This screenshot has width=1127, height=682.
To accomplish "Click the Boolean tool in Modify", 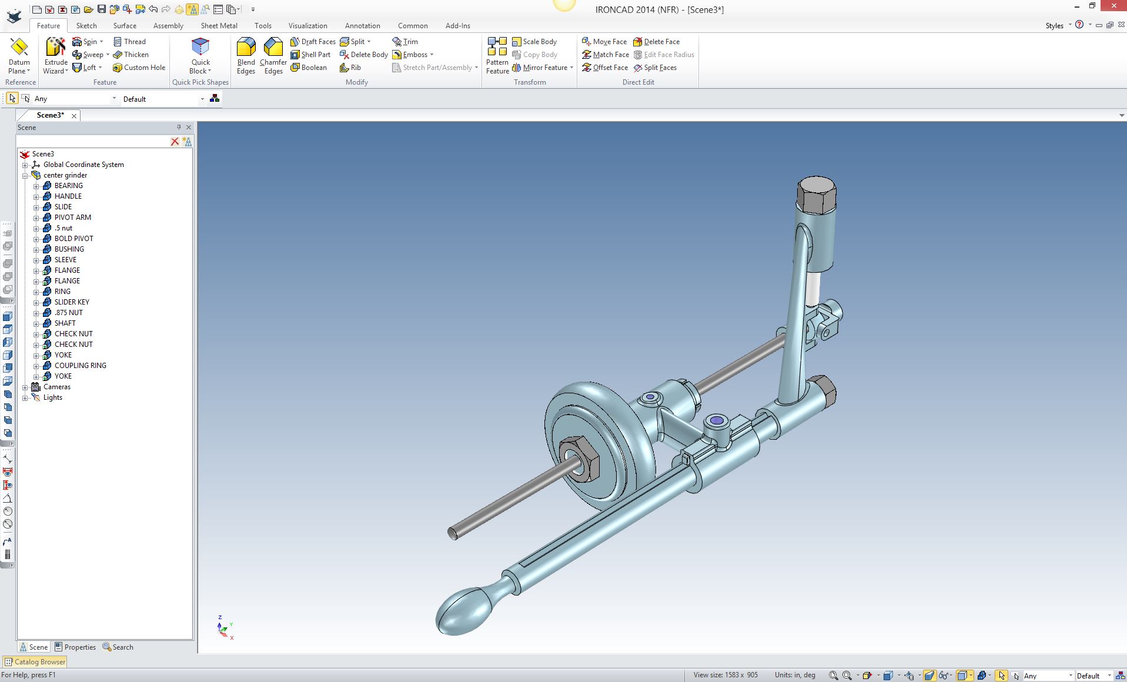I will point(309,68).
